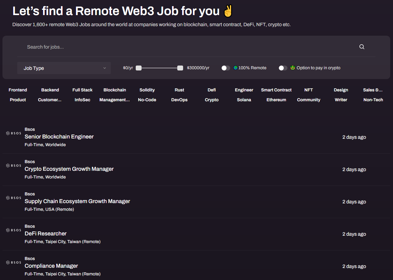Click '2 days ago' on Compliance Manager row
Screen dimensions: 393x280
[x=354, y=266]
